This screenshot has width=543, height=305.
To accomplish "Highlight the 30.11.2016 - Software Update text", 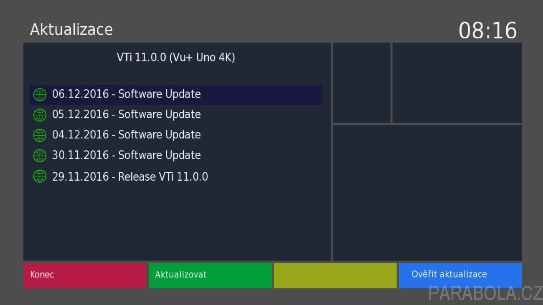I will pos(127,156).
